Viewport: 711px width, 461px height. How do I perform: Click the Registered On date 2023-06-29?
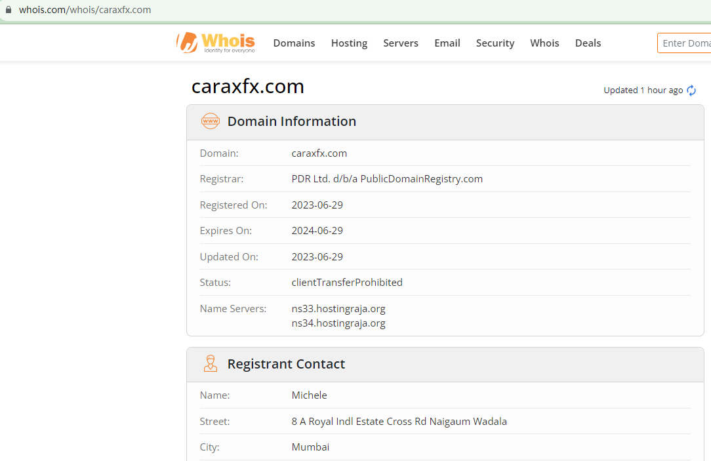(x=317, y=205)
